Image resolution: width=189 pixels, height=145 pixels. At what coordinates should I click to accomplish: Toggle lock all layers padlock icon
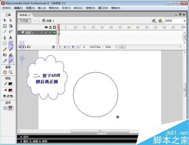click(x=50, y=27)
